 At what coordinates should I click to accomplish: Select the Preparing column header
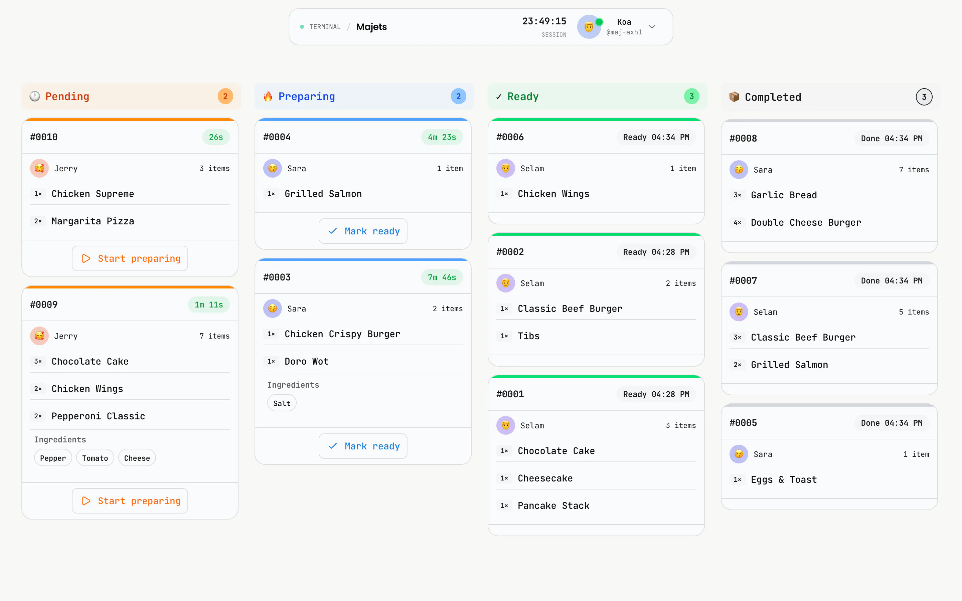364,96
